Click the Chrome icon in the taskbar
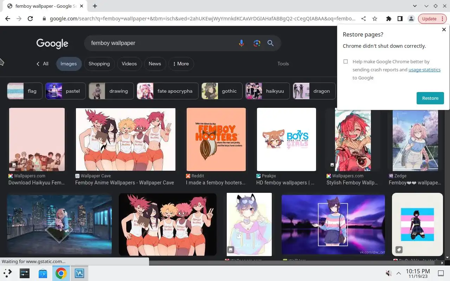 (61, 273)
